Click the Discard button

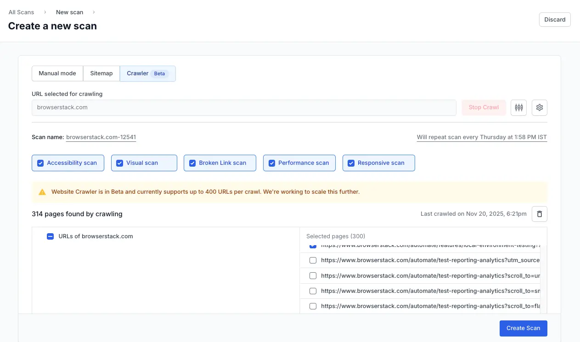pos(555,19)
